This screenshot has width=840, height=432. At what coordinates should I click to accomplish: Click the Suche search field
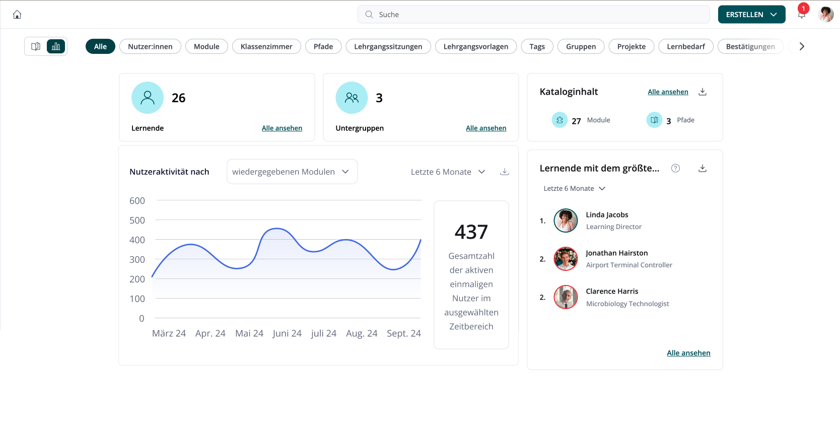pos(534,15)
